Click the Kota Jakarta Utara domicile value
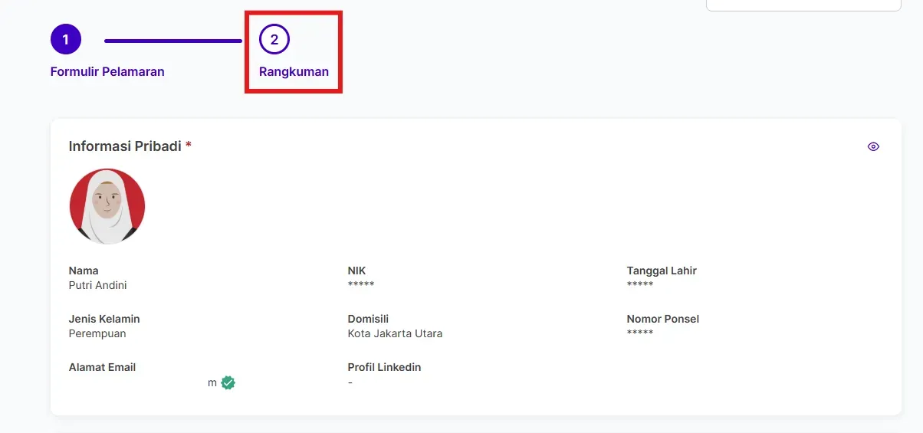 pos(395,333)
